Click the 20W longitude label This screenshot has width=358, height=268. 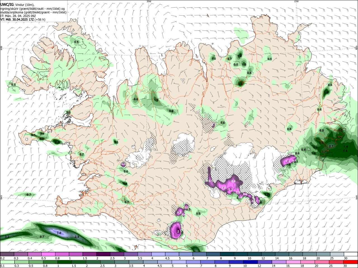[149, 1]
